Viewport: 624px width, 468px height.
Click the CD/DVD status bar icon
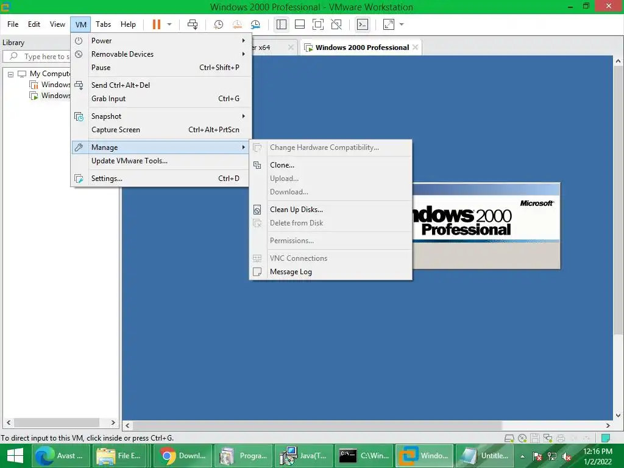(522, 438)
